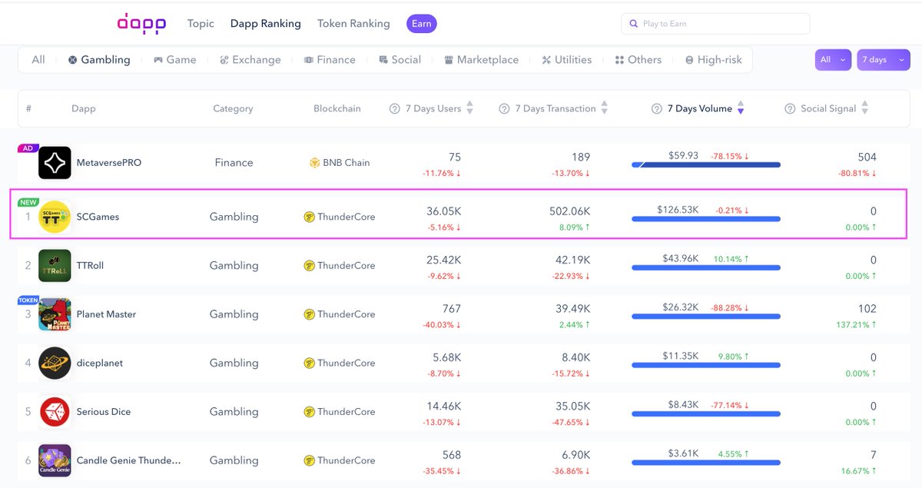Image resolution: width=922 pixels, height=488 pixels.
Task: Open the Serious Dice app icon
Action: [x=55, y=412]
